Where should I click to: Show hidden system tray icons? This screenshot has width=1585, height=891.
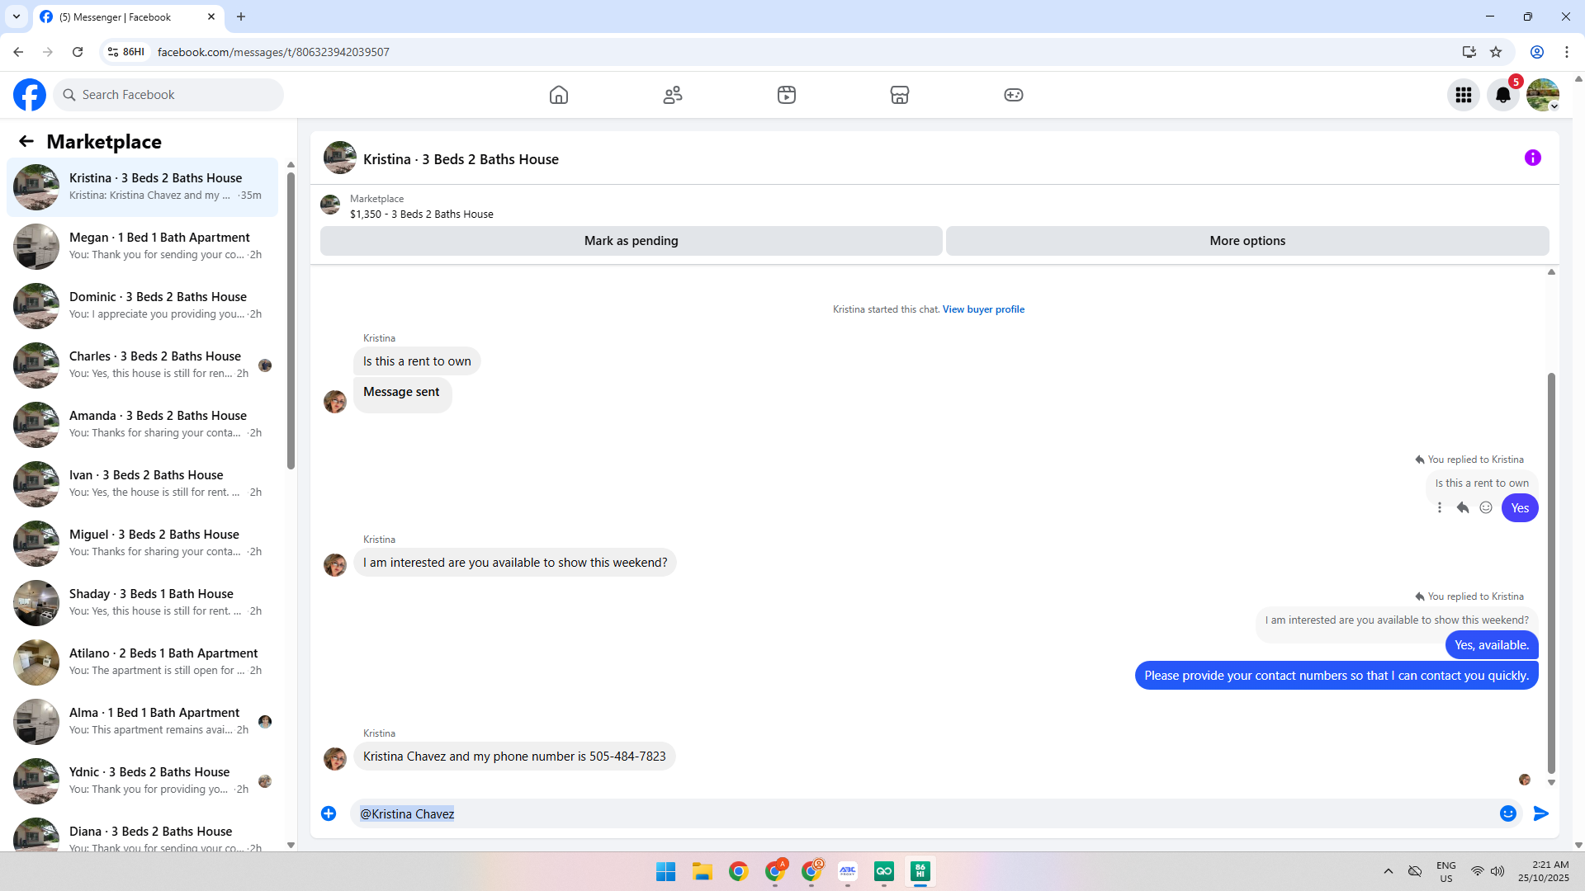[x=1389, y=871]
